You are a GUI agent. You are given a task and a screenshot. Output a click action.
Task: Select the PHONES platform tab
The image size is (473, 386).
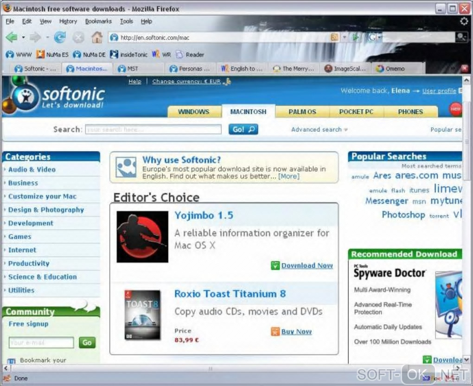[410, 112]
